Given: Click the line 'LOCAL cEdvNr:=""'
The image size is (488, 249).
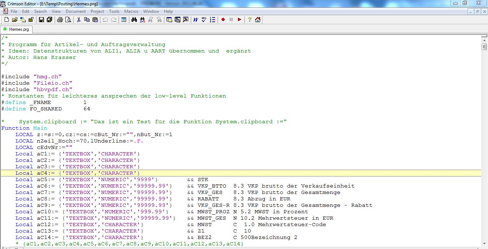Looking at the screenshot, I should click(44, 148).
